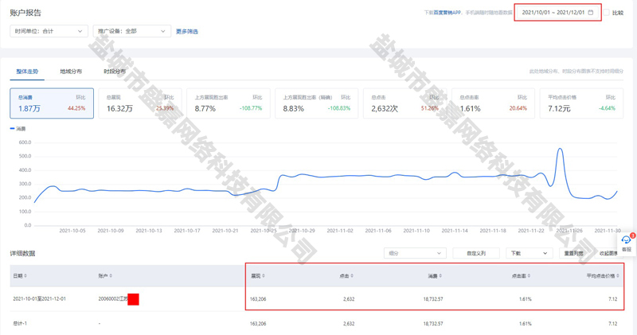This screenshot has width=637, height=335.
Task: Sort by 账户 column arrows
Action: (x=111, y=276)
